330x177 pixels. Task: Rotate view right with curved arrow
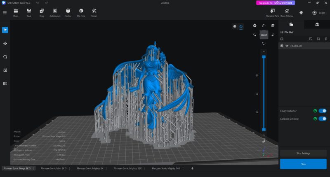click(273, 35)
